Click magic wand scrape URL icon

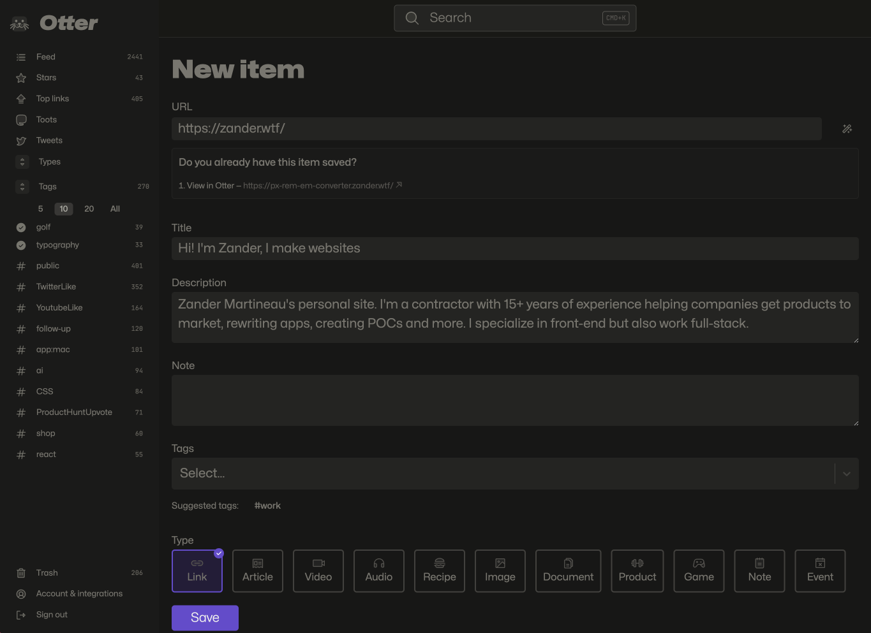[x=847, y=129]
